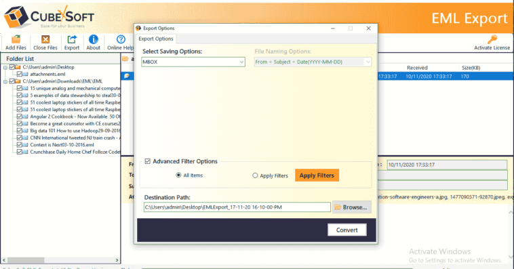Minimize the Export Options dialog
514x269 pixels.
tap(333, 28)
